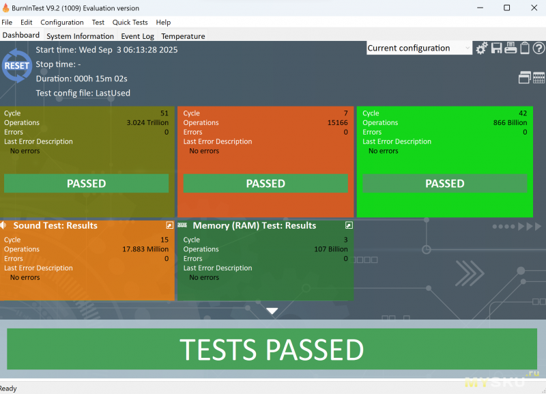Click the 866 Billion operations value
This screenshot has width=546, height=394.
pos(510,123)
